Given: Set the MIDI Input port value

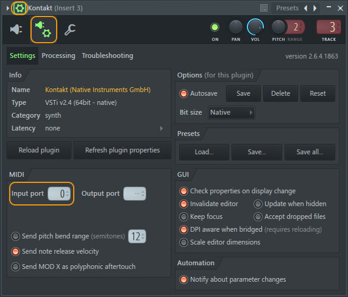Looking at the screenshot, I should coord(59,194).
